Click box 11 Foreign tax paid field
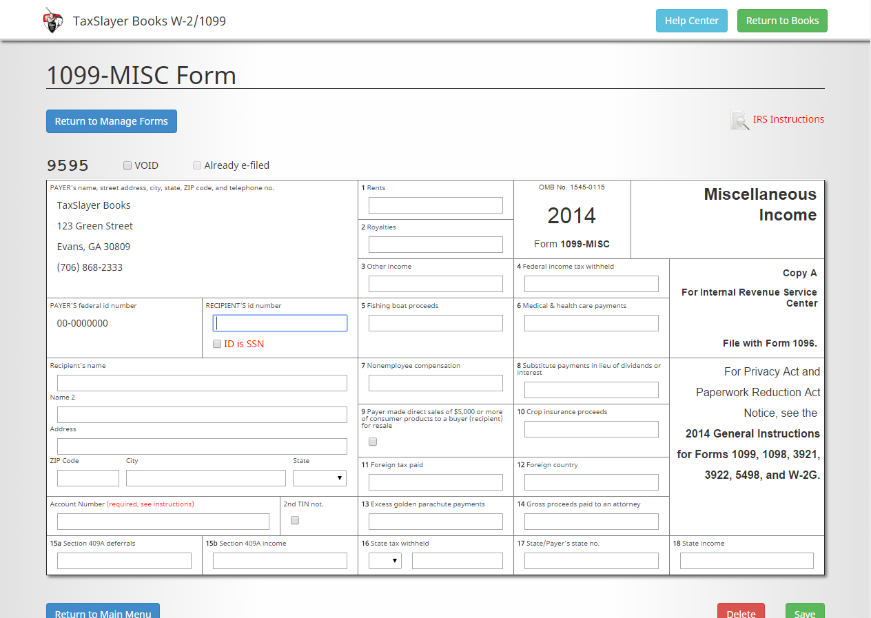This screenshot has width=871, height=618. click(435, 482)
